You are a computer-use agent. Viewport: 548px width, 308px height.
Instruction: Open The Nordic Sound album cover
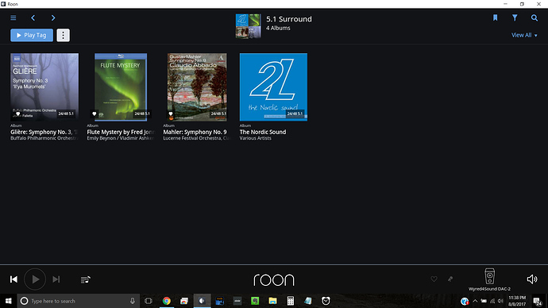pos(273,87)
